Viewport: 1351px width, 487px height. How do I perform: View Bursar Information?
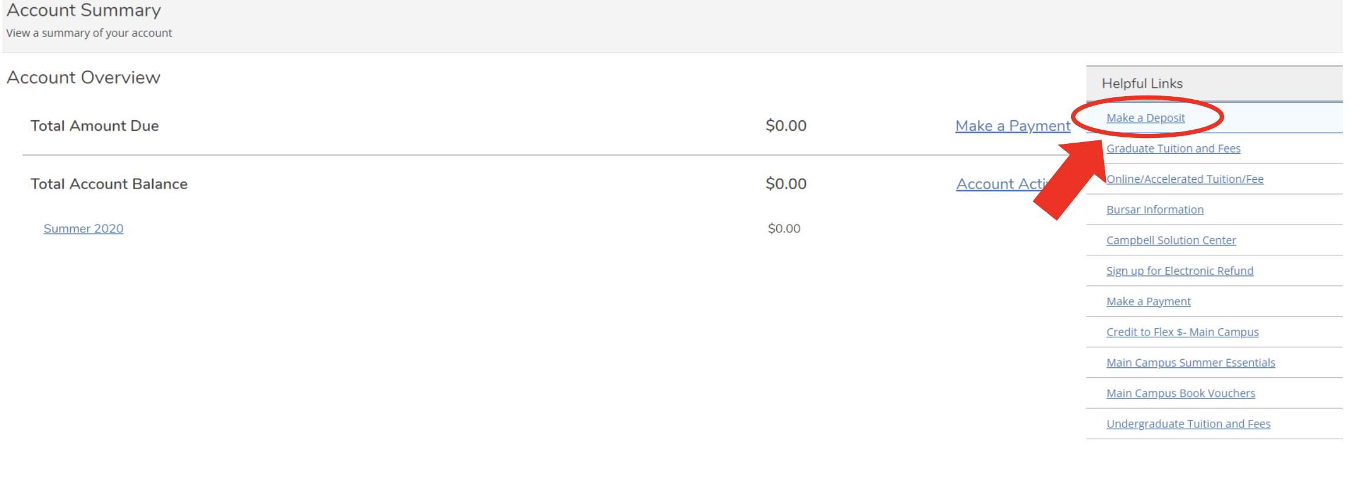tap(1154, 209)
